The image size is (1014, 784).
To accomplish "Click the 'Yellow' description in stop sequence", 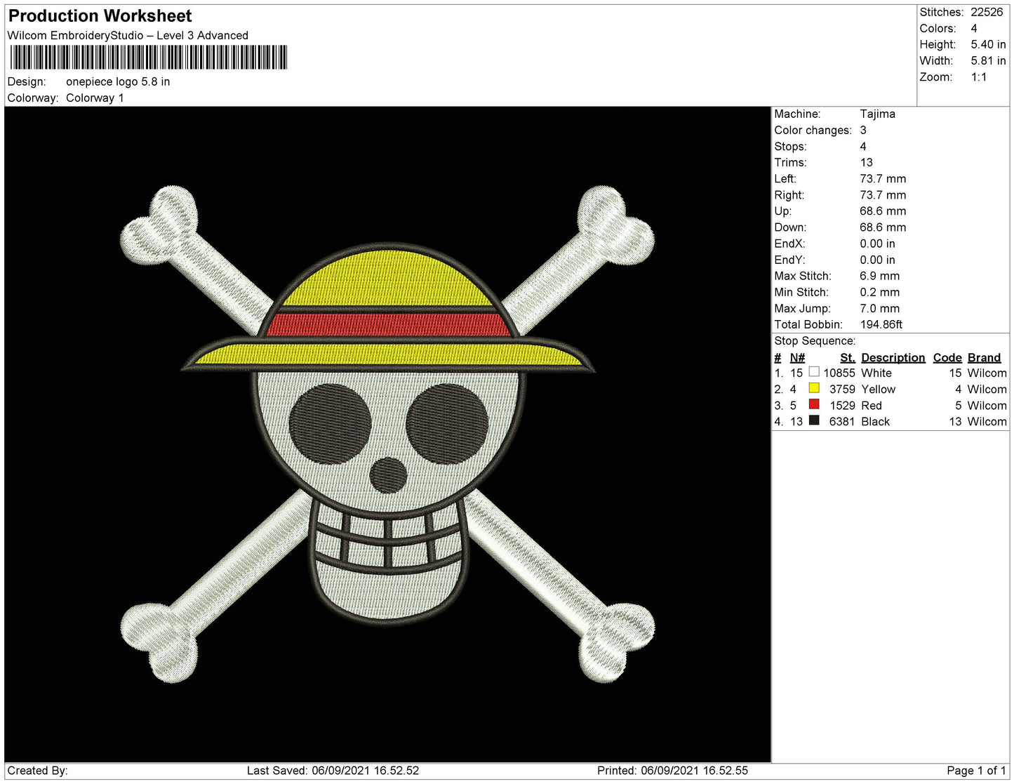I will 879,389.
